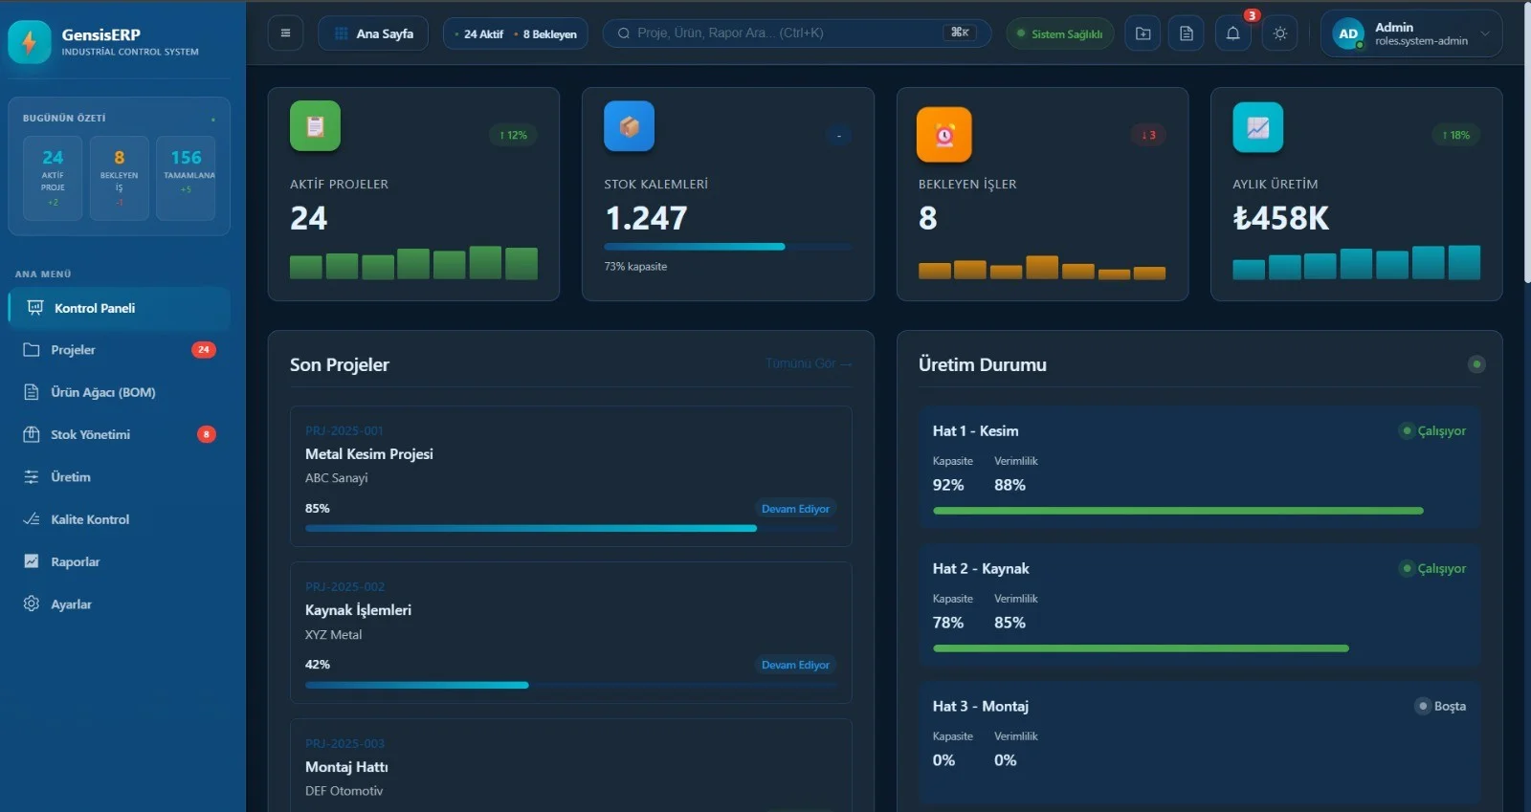Click the blue Stok Kalemleri box icon
Image resolution: width=1531 pixels, height=812 pixels.
click(629, 126)
